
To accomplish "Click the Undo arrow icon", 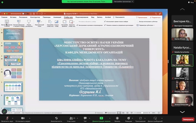I will [37, 14].
